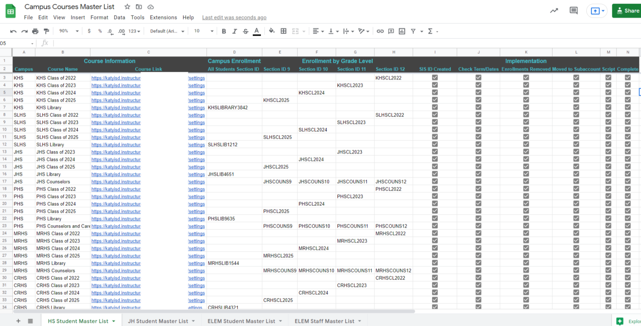Switch to the JH Student Master List tab
This screenshot has height=326, width=641.
158,321
